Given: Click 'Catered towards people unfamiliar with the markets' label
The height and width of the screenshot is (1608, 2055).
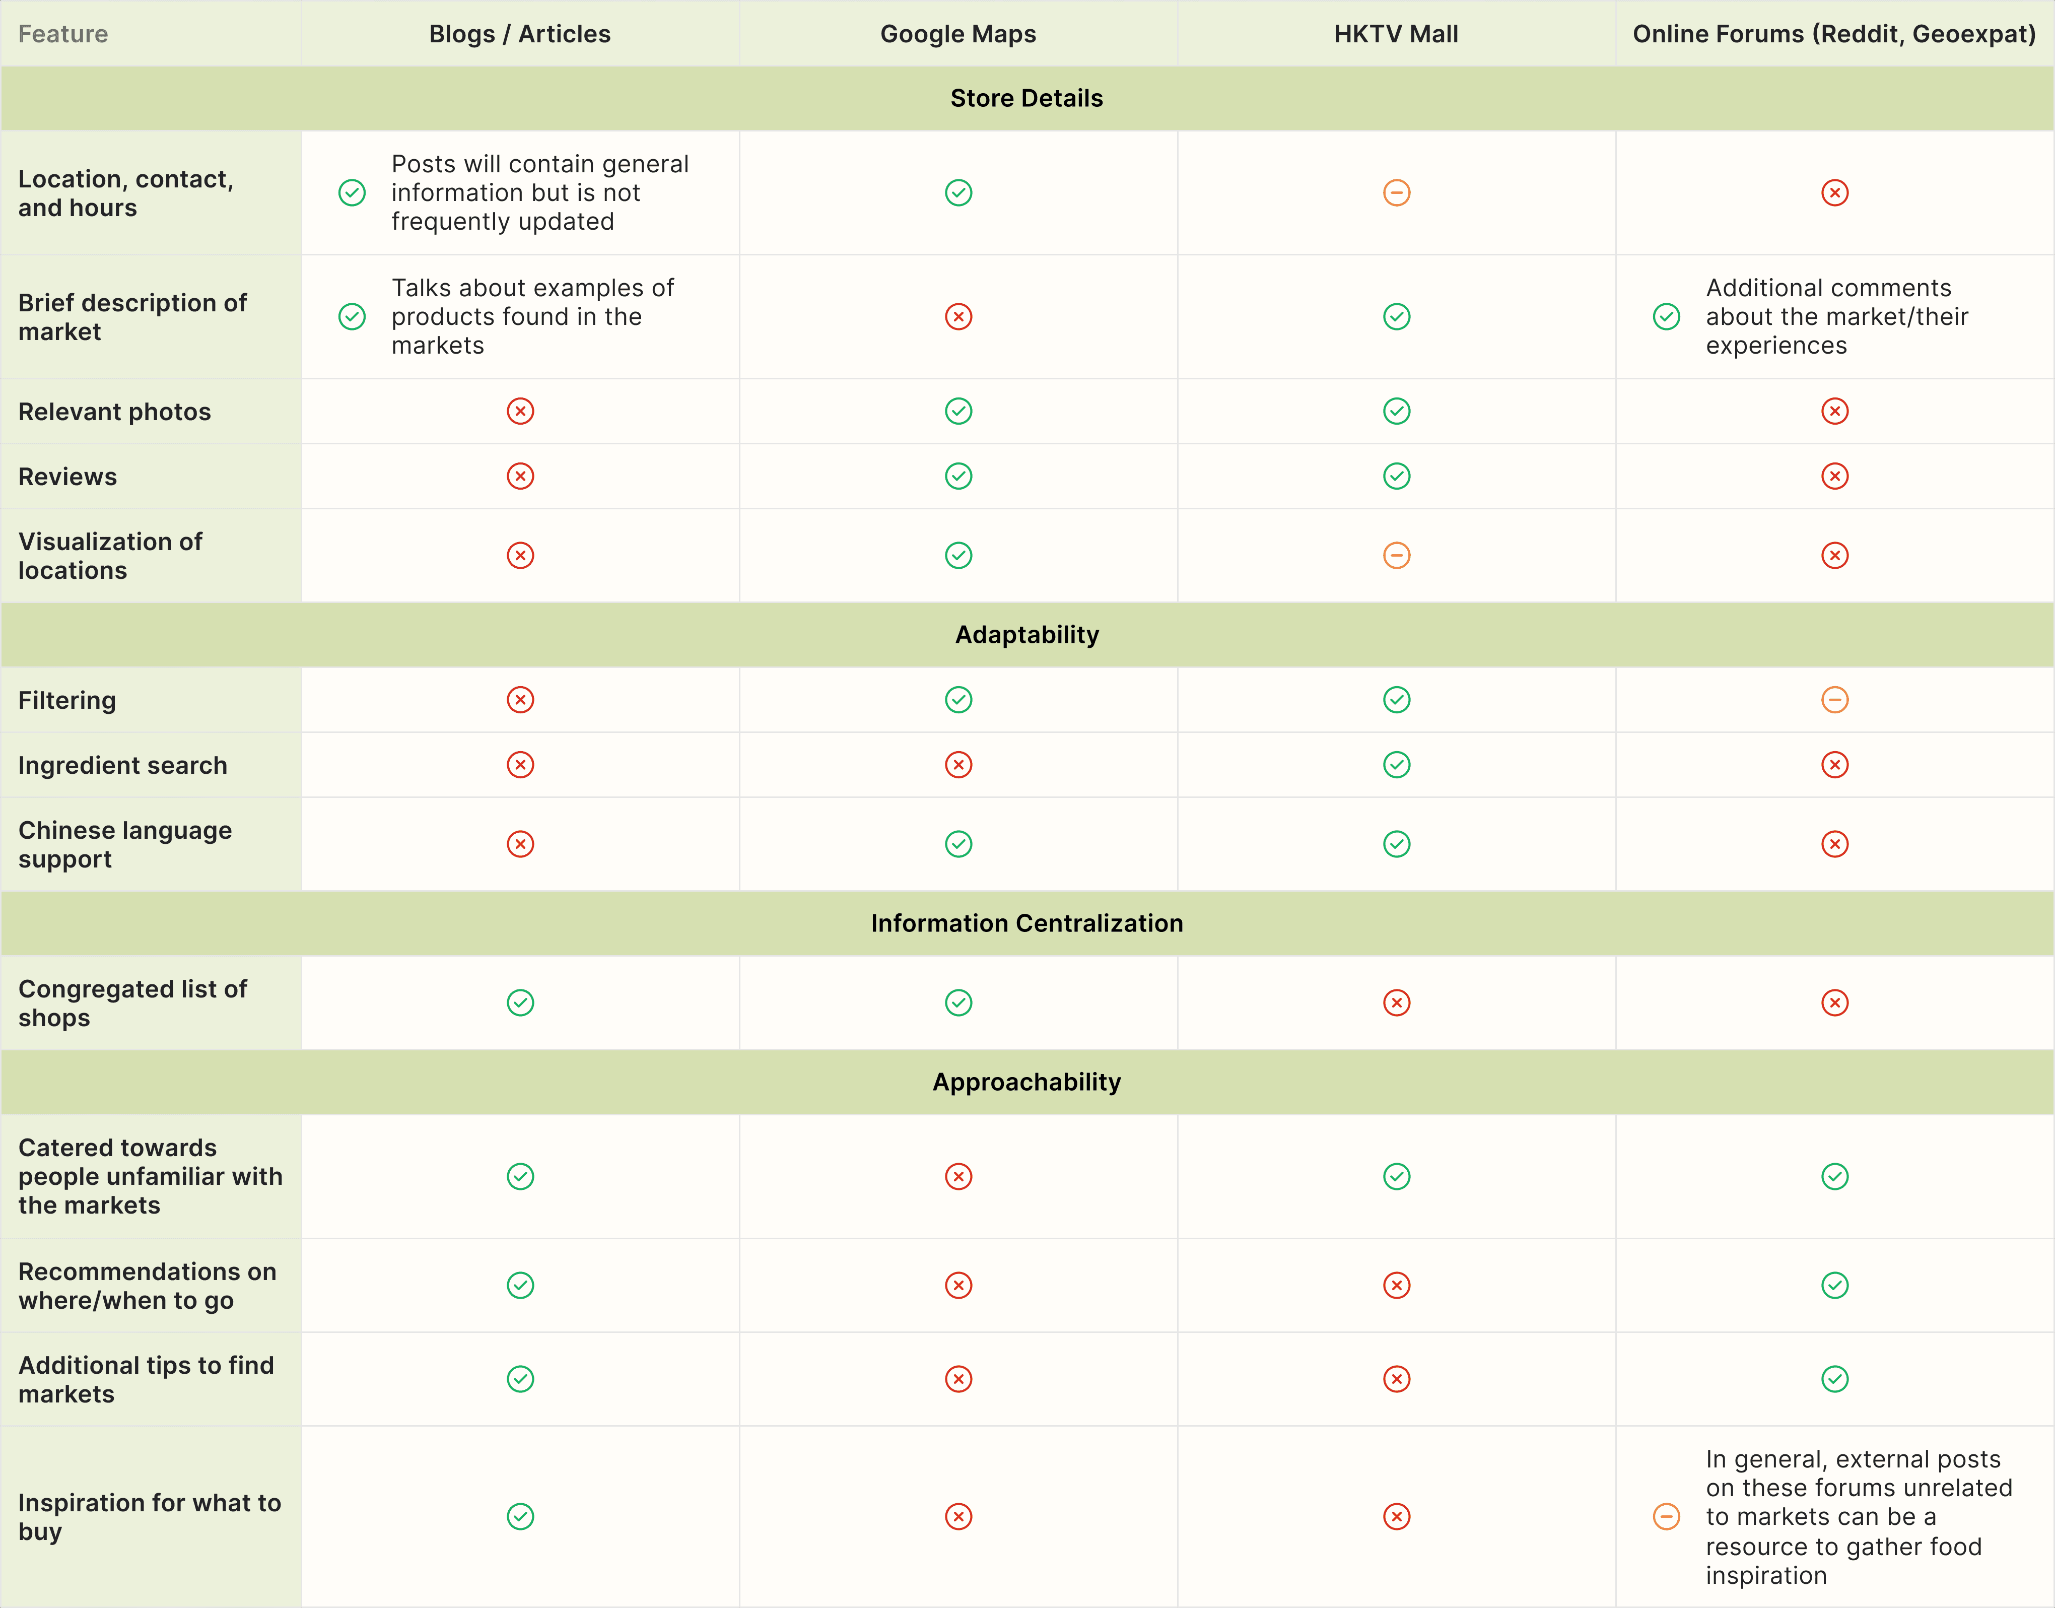Looking at the screenshot, I should click(x=151, y=1177).
